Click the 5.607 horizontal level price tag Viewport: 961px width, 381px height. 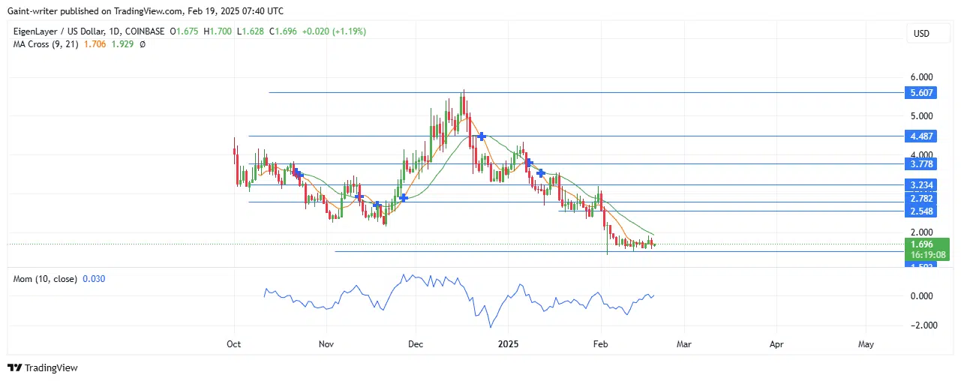pos(920,93)
